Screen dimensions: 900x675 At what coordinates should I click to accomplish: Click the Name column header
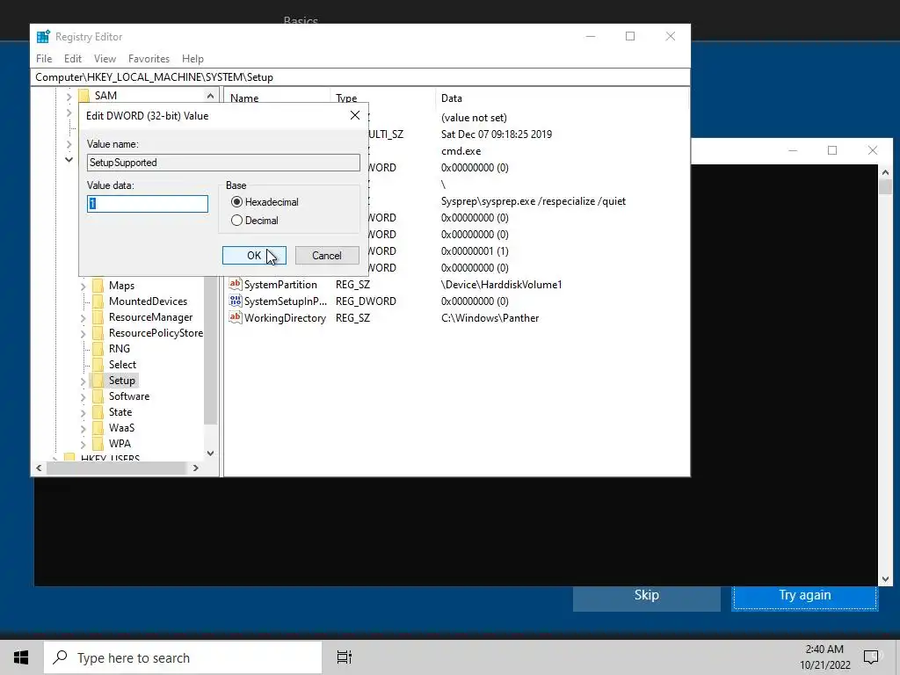[x=277, y=98]
